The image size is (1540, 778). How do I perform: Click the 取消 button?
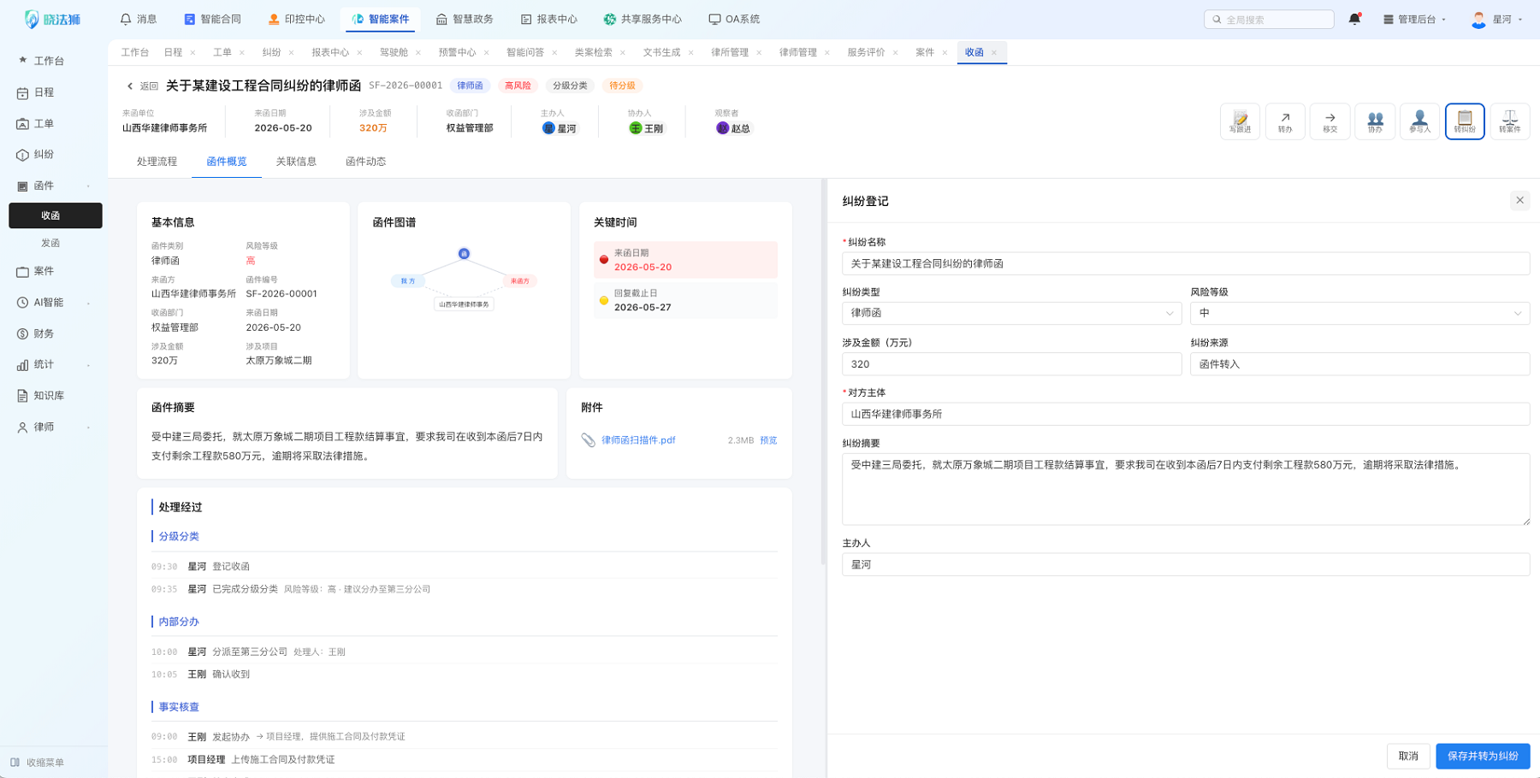[1408, 756]
